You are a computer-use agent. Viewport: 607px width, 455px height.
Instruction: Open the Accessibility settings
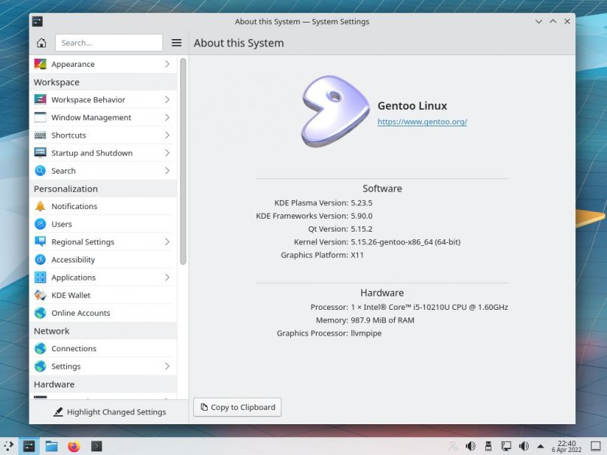[x=73, y=259]
